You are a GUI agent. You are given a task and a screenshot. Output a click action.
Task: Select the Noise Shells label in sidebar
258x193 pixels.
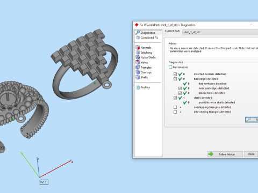pos(148,57)
